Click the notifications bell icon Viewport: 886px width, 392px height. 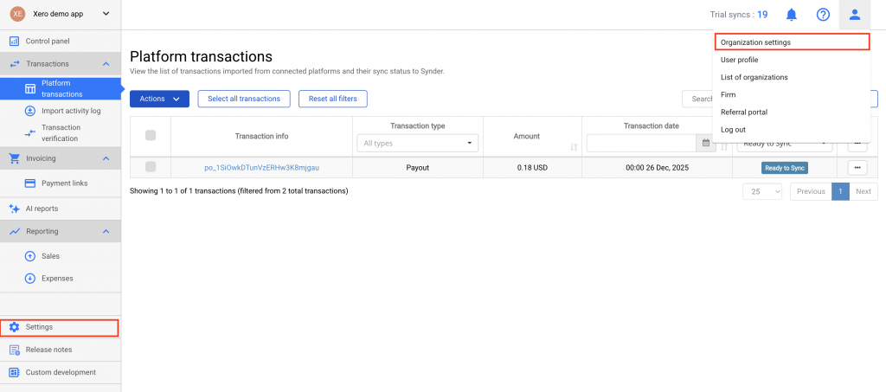click(x=792, y=15)
